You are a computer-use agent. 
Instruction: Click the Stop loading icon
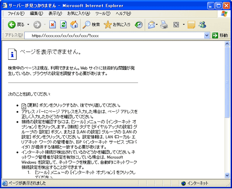[x=53, y=24]
